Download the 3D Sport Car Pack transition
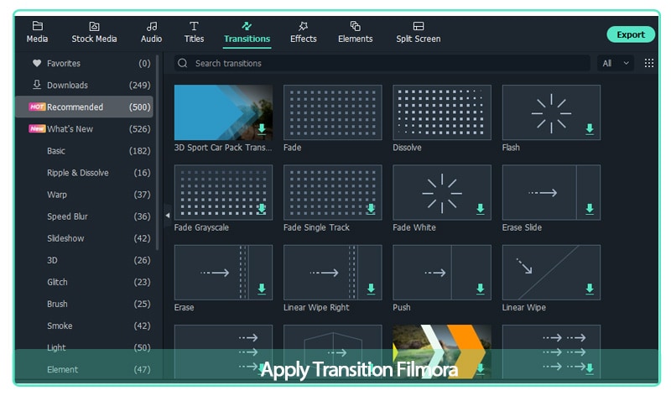Image resolution: width=671 pixels, height=396 pixels. click(262, 128)
